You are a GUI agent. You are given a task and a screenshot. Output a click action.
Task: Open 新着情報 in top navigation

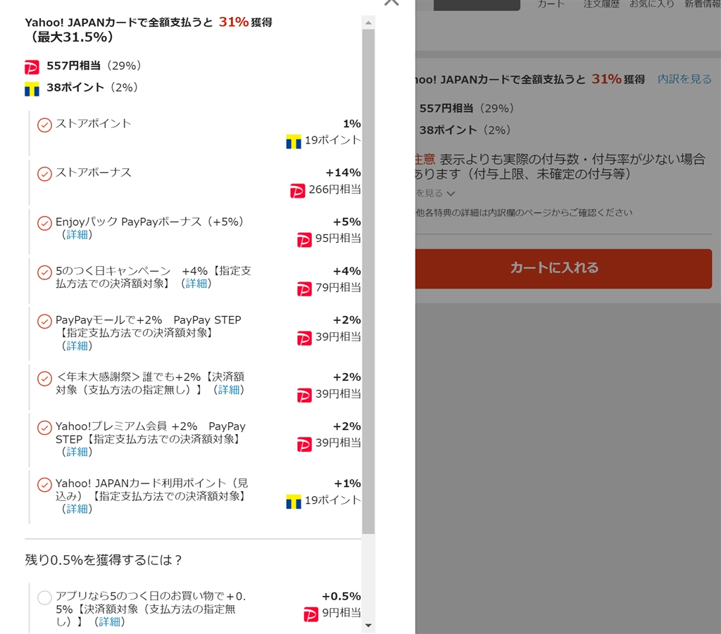click(x=702, y=4)
